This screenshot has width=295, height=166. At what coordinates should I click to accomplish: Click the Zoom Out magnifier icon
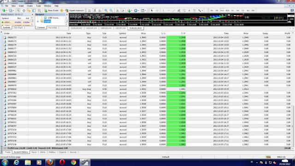(x=111, y=11)
